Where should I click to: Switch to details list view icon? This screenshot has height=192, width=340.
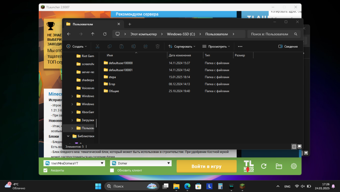tap(294, 147)
